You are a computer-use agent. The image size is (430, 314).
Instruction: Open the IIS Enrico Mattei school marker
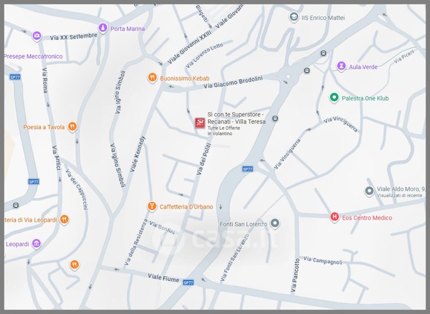click(x=293, y=18)
